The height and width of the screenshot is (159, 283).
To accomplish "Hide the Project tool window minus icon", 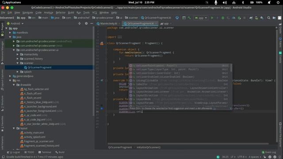I will click(x=92, y=23).
